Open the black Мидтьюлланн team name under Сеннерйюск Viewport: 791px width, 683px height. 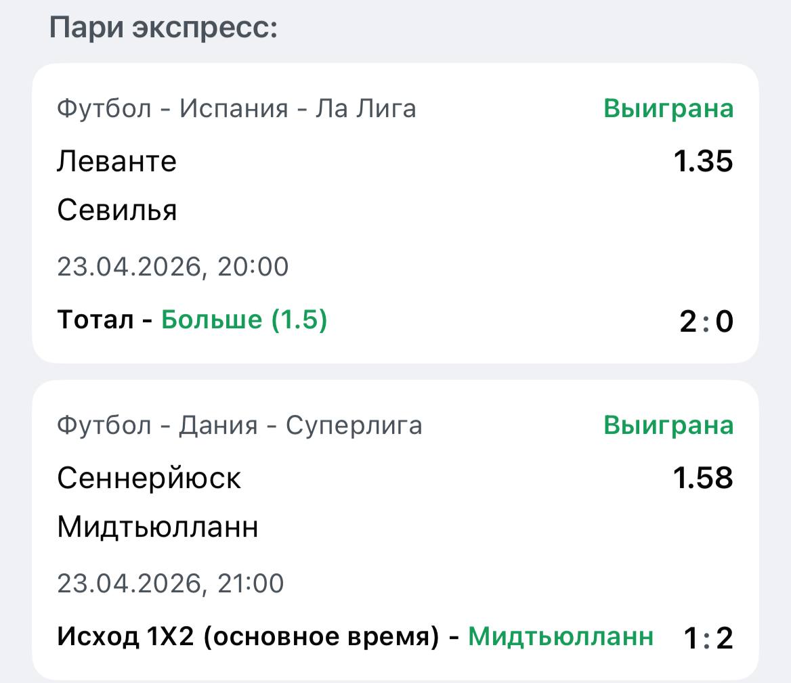[158, 527]
